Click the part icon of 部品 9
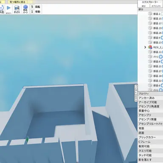Viewport: 163px width, 163px height. pyautogui.click(x=150, y=38)
